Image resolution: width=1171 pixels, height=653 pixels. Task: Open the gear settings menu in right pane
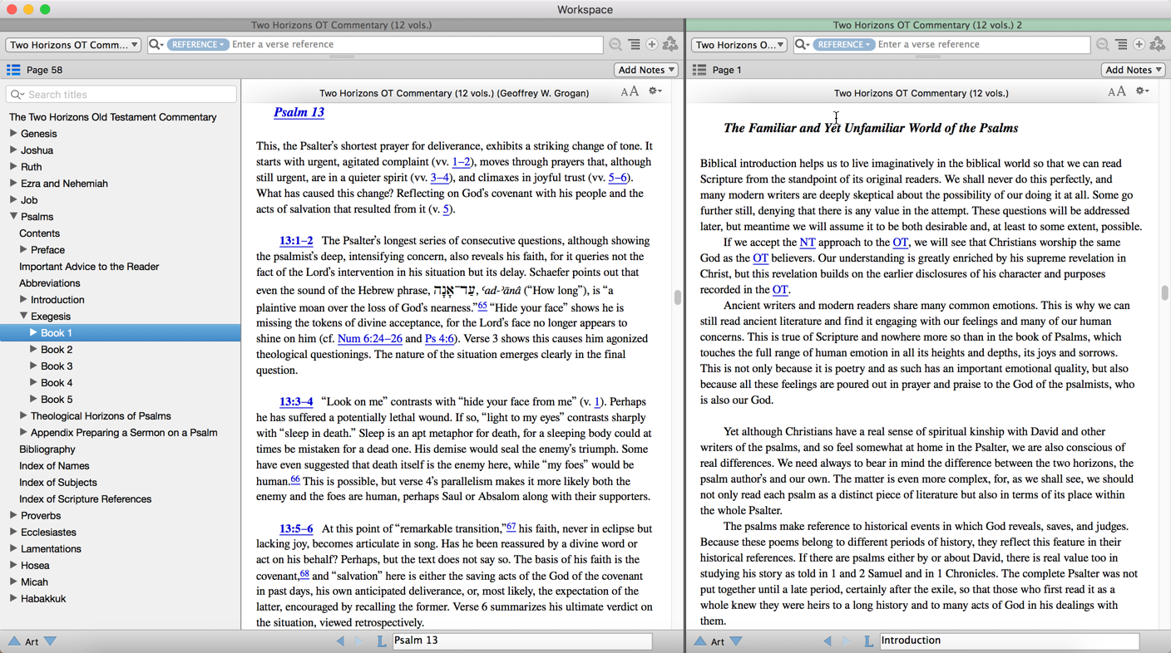1143,91
